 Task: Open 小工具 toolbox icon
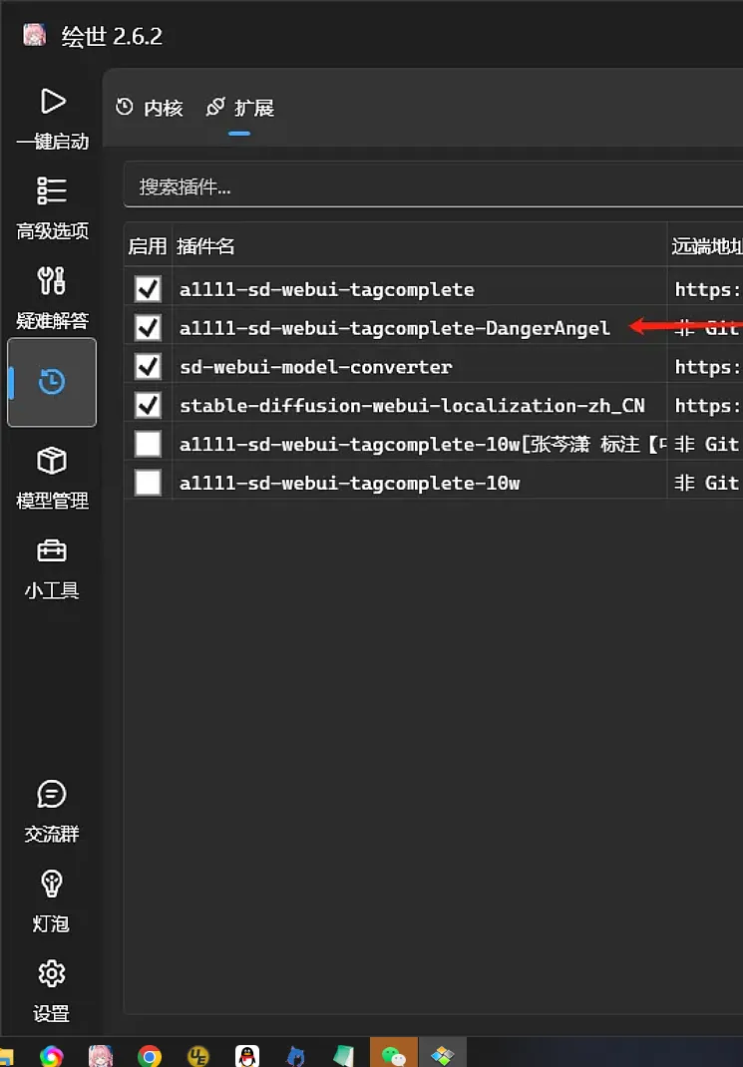pyautogui.click(x=52, y=550)
